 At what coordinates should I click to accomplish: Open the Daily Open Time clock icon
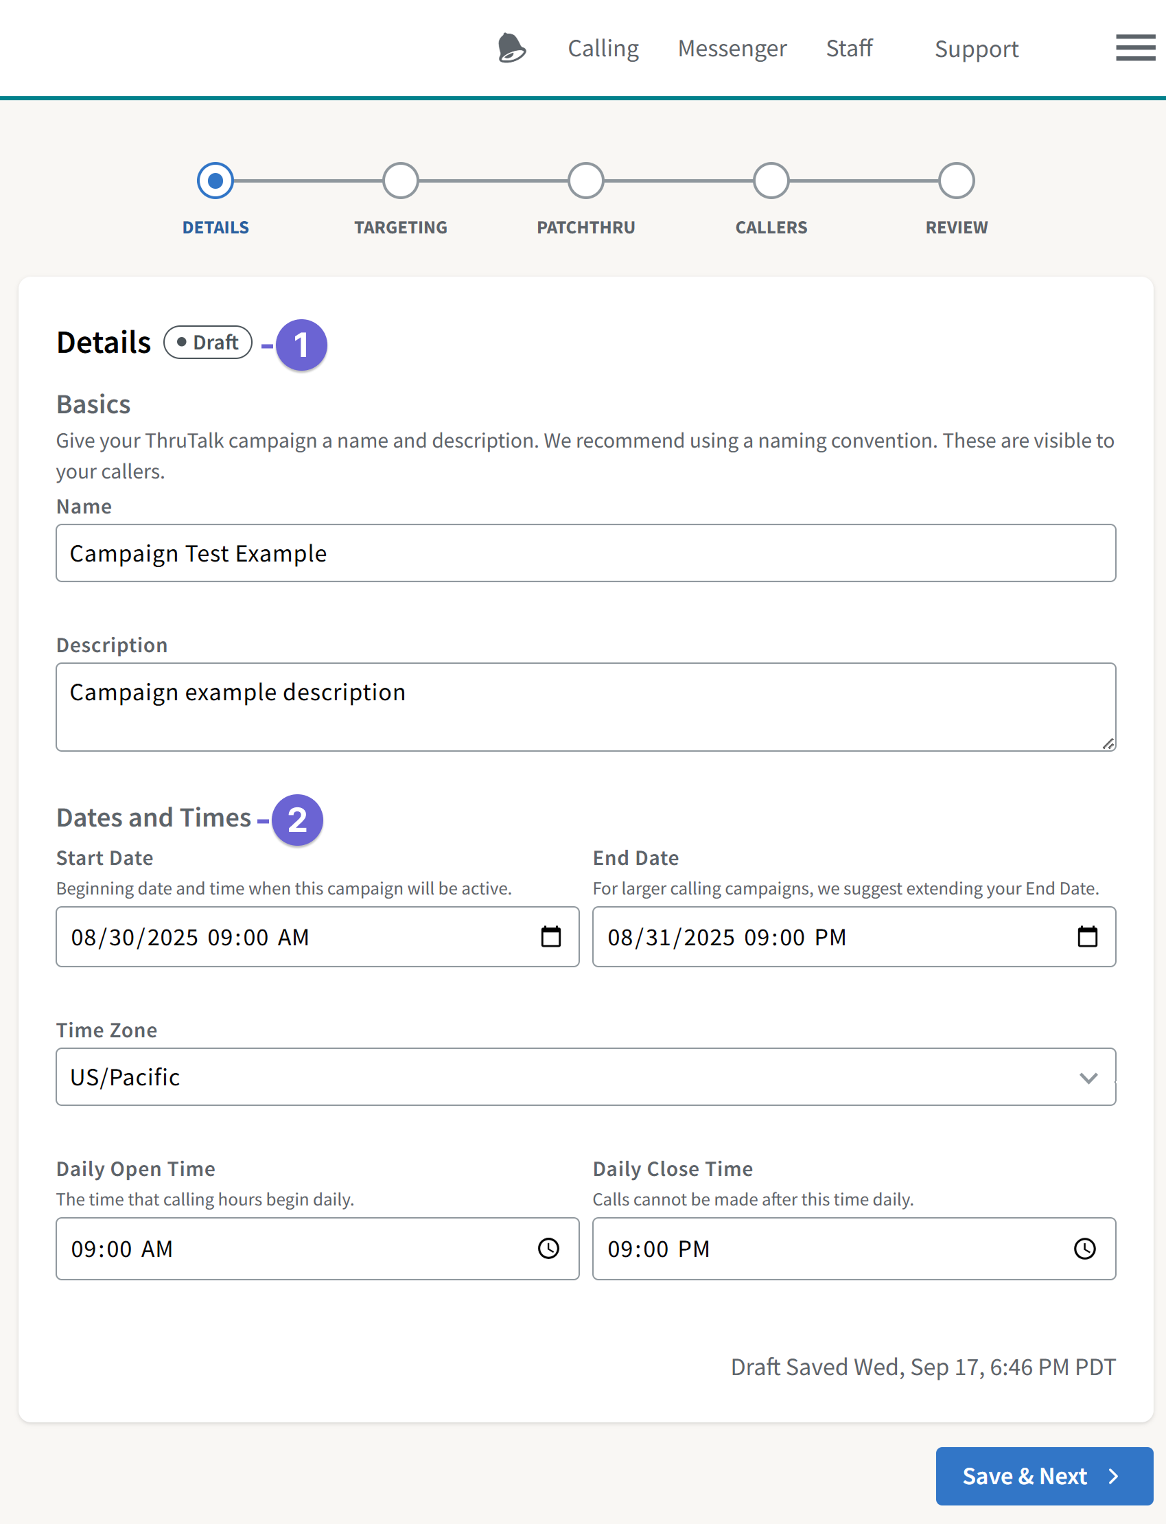(548, 1248)
